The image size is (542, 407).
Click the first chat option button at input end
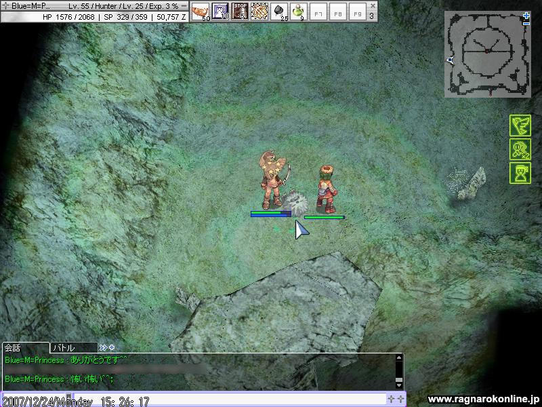[x=392, y=399]
